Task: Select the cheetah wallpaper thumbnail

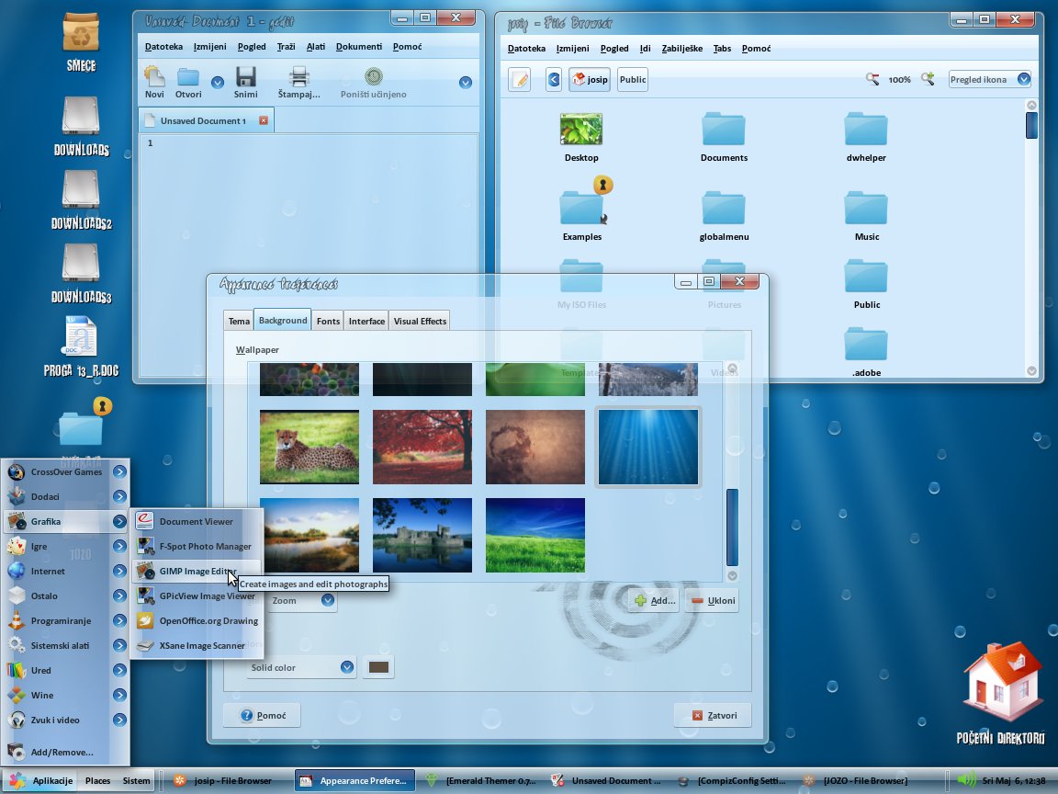Action: 309,447
